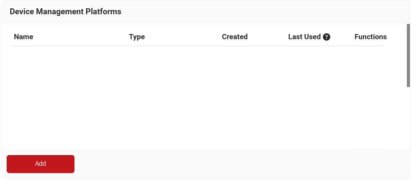This screenshot has width=411, height=180.
Task: Click the help icon beside Last Used
Action: pyautogui.click(x=326, y=37)
